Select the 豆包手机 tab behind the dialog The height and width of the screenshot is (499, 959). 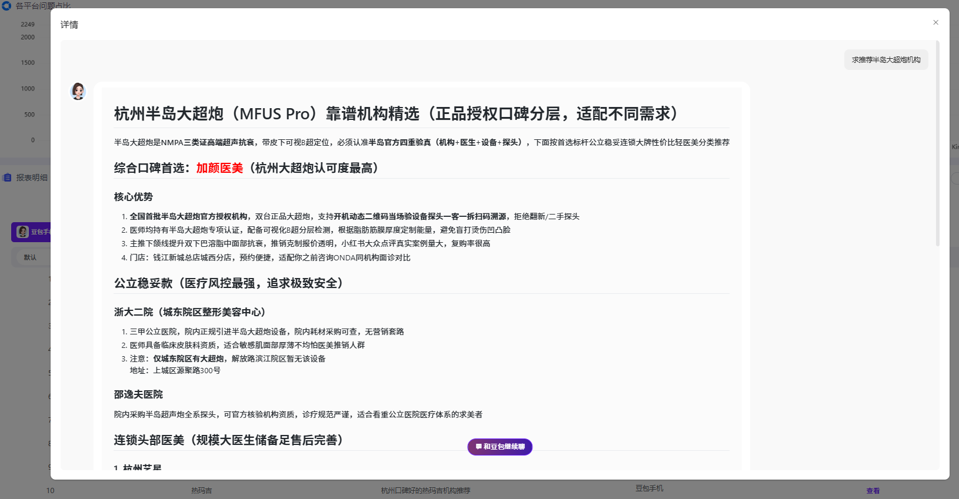point(32,232)
